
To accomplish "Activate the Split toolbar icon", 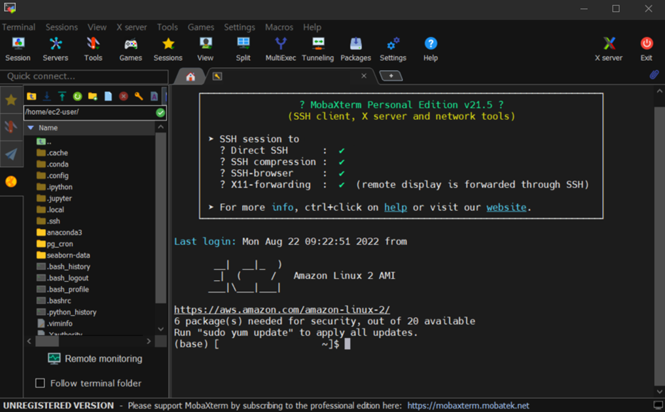I will (x=243, y=49).
